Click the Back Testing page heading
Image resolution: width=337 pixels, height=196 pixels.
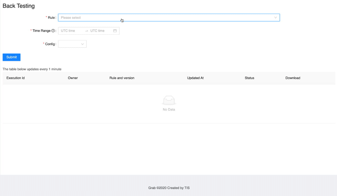tap(19, 6)
